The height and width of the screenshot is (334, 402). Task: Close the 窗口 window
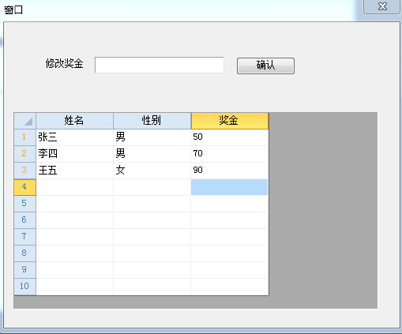click(x=382, y=6)
